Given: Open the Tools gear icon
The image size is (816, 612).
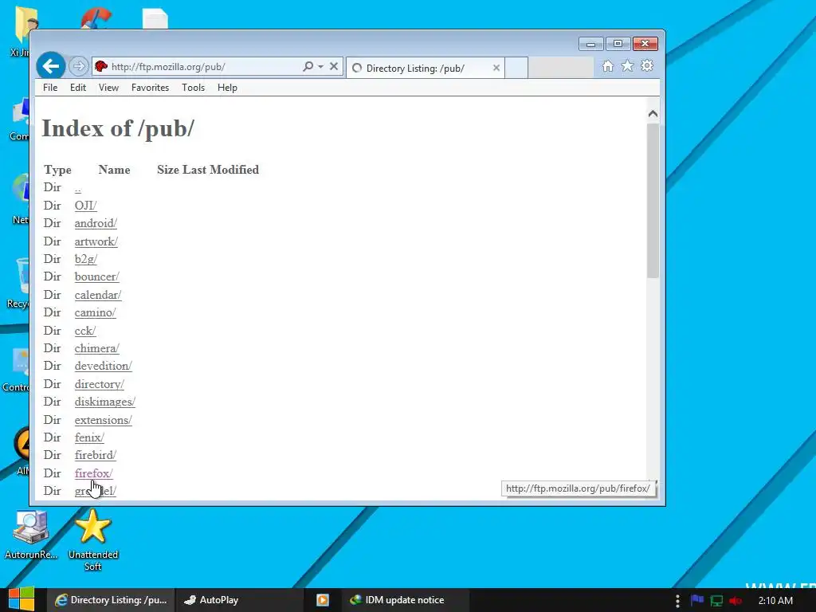Looking at the screenshot, I should [x=647, y=66].
